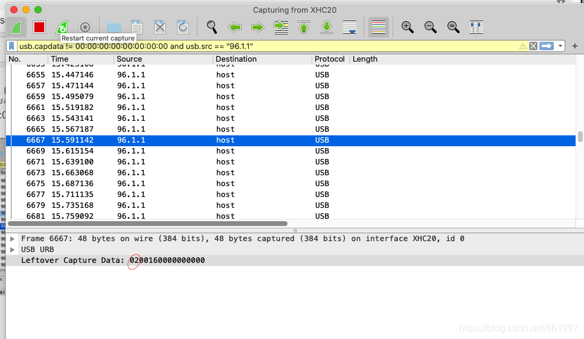
Task: Go to specified packet icon
Action: pos(281,27)
